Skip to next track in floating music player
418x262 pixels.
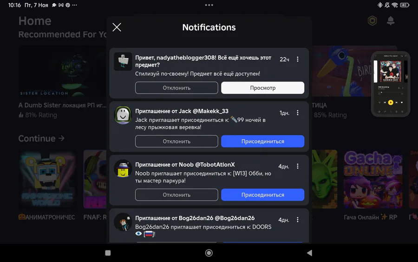click(397, 102)
